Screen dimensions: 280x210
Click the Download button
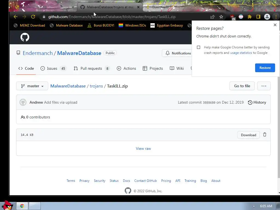[x=248, y=135]
